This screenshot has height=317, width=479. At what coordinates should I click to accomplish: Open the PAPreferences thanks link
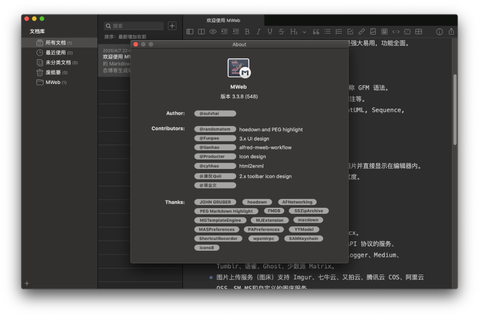tap(264, 230)
